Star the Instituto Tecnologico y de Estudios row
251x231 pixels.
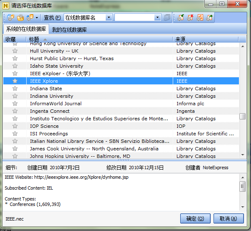pos(15,119)
